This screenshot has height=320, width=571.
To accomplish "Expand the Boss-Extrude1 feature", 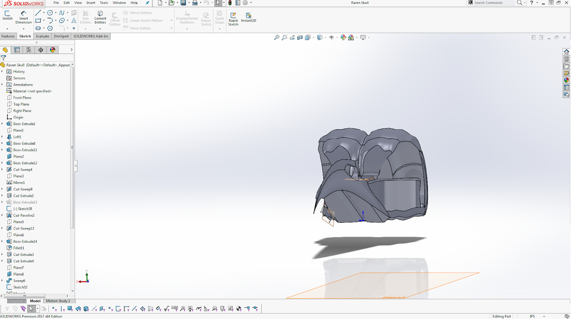I will pos(2,124).
